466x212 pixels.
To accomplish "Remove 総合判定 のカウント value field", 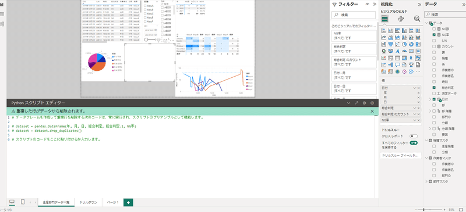I will (x=418, y=114).
